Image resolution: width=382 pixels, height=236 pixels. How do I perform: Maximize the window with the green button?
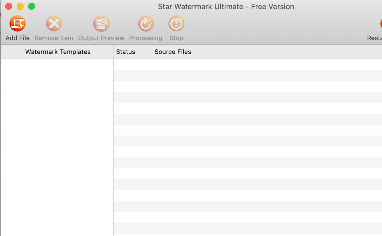coord(32,6)
